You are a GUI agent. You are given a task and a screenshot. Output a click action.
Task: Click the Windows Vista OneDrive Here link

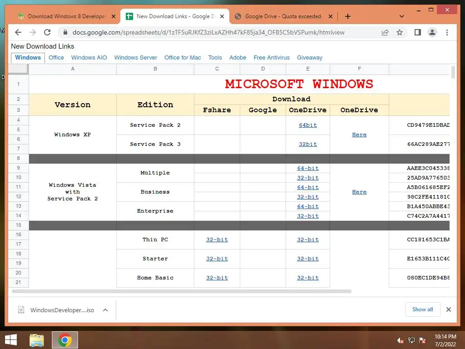(359, 192)
